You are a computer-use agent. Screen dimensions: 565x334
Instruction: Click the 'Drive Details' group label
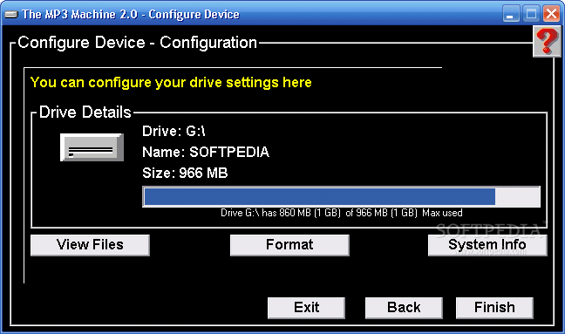tap(85, 112)
